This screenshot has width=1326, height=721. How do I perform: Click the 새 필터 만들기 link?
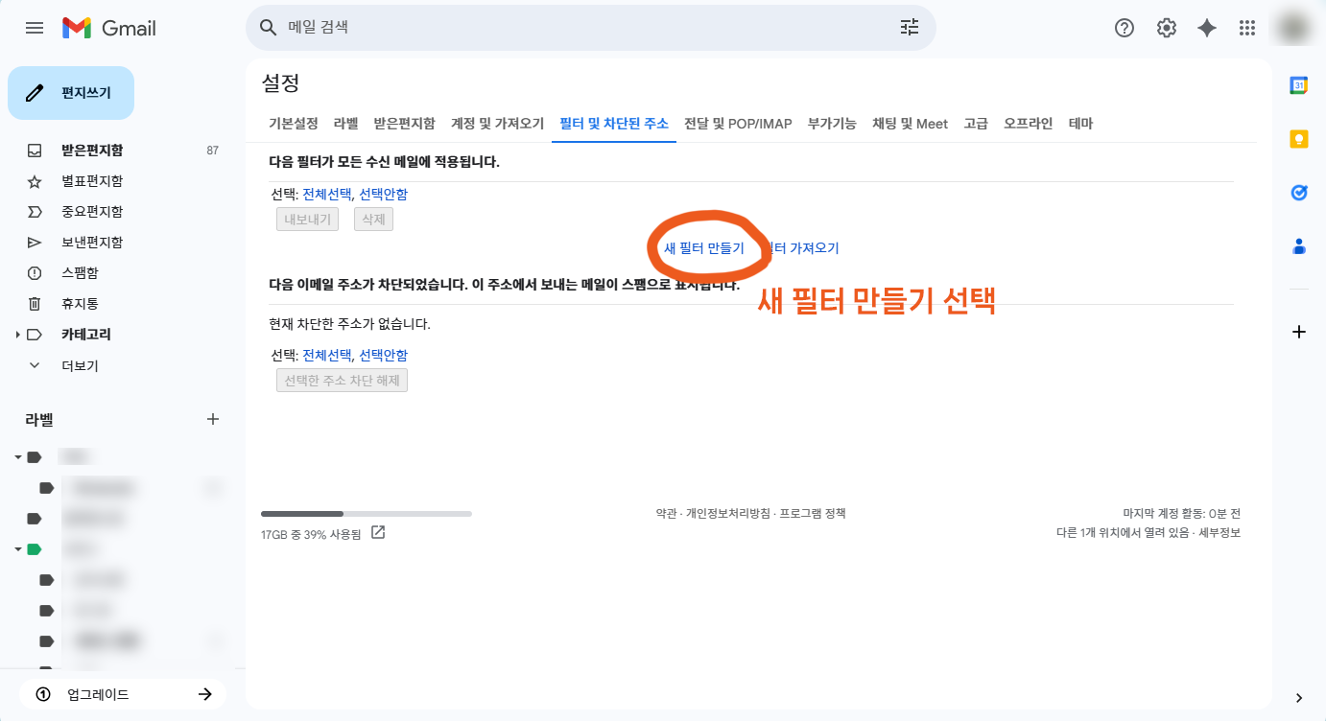pos(703,248)
